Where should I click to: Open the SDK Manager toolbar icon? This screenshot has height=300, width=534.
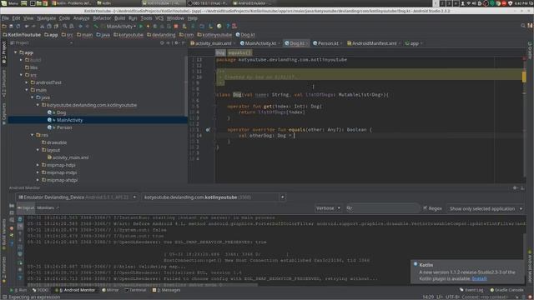(210, 26)
